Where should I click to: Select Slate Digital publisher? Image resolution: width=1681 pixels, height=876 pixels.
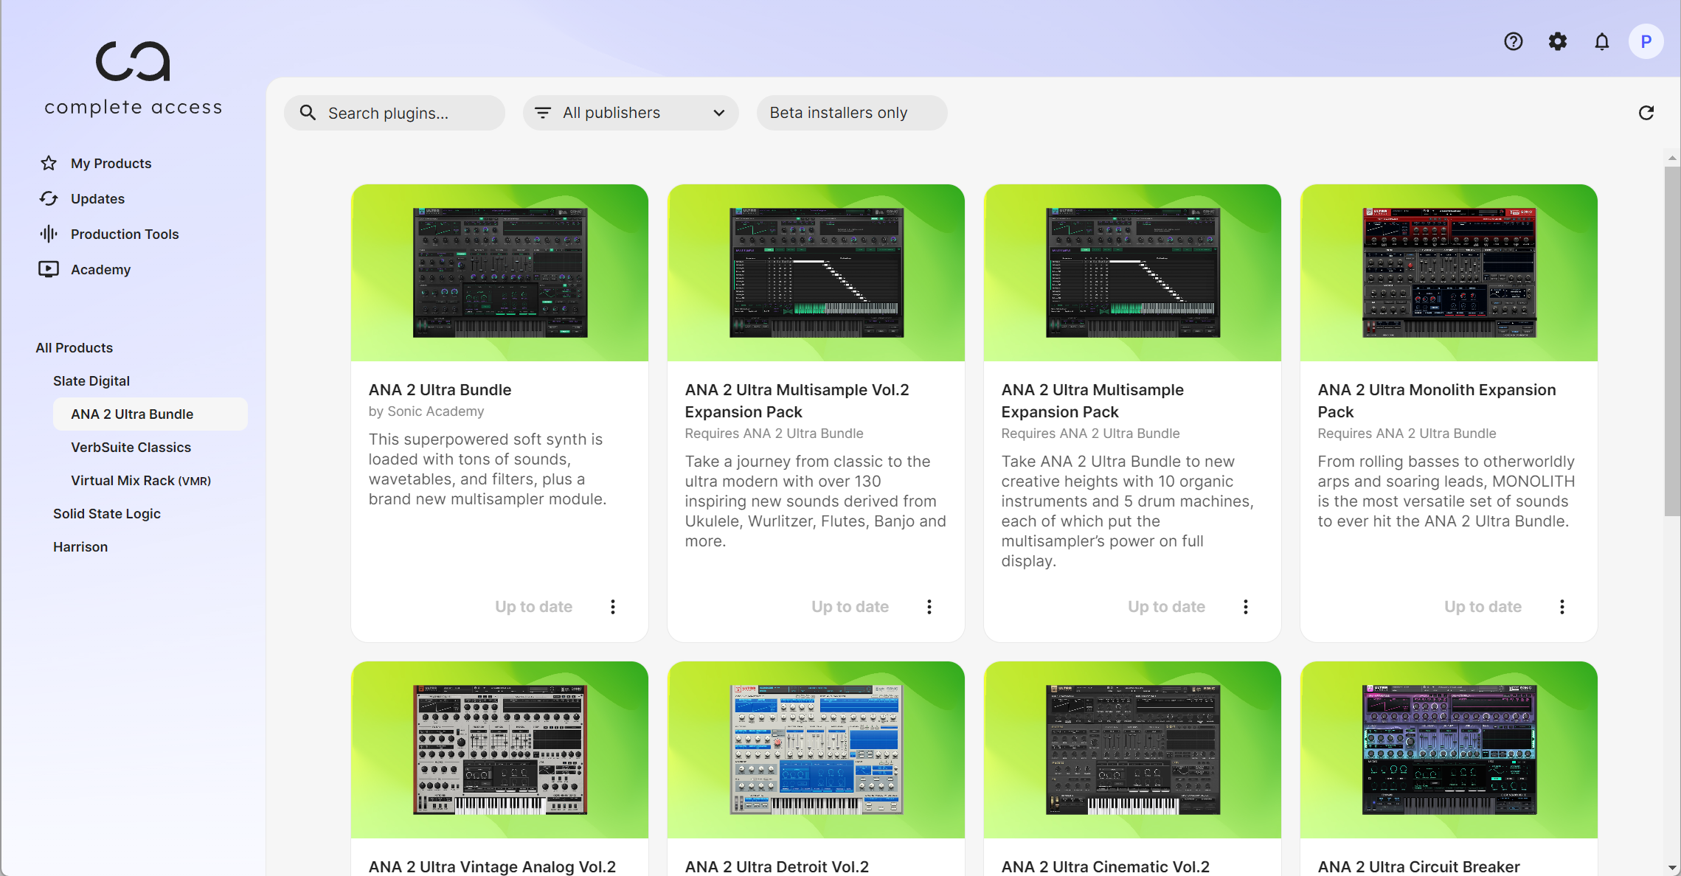click(x=91, y=380)
